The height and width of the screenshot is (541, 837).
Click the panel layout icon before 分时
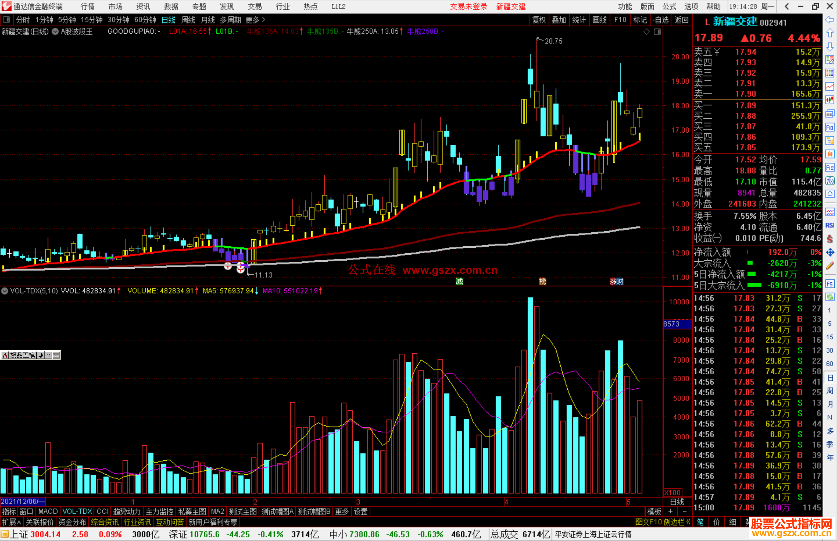pyautogui.click(x=7, y=19)
